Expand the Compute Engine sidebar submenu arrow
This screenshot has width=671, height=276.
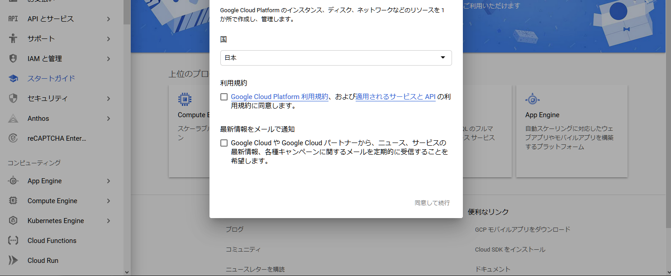[x=109, y=201]
